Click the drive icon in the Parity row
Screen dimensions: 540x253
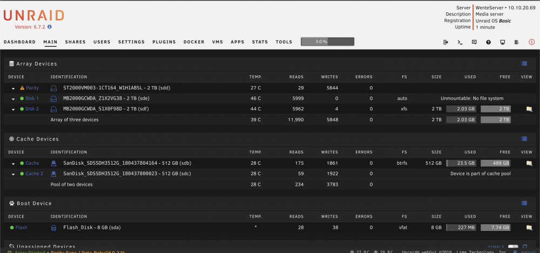coord(53,88)
